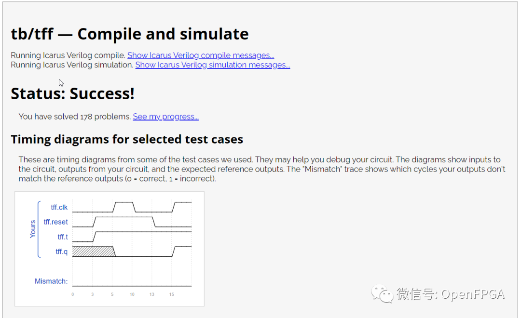Click the tff.t signal label

pos(63,237)
